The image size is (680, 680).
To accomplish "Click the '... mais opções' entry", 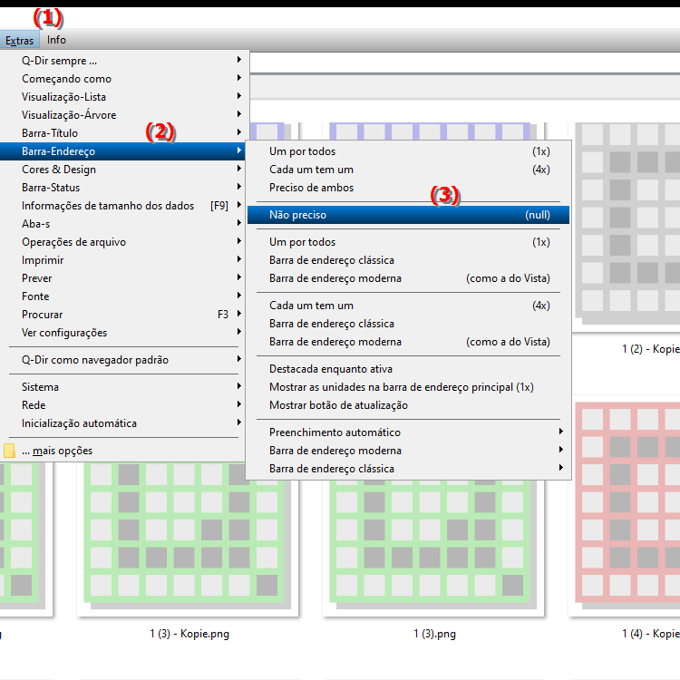I will 124,451.
